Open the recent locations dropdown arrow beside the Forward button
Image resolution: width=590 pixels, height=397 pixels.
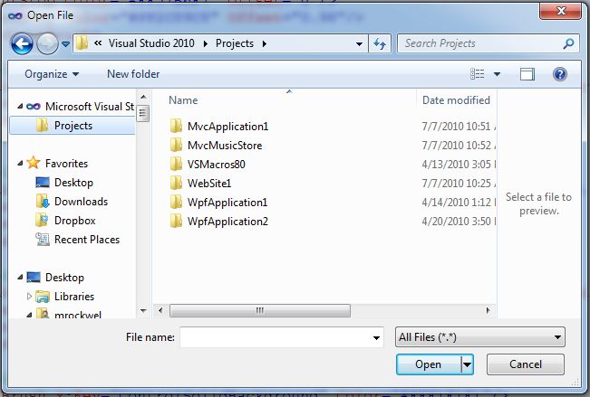[65, 44]
